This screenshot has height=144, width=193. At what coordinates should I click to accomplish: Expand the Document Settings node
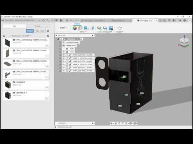(60, 42)
